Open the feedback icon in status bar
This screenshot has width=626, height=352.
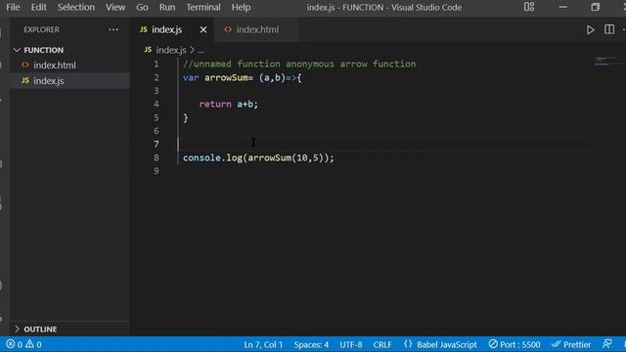pyautogui.click(x=607, y=344)
